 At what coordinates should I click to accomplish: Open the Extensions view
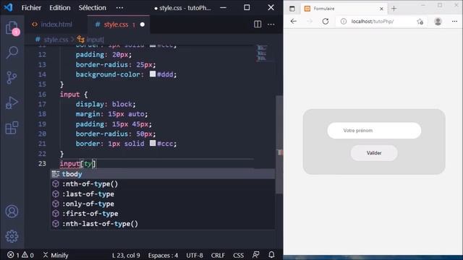pos(12,128)
